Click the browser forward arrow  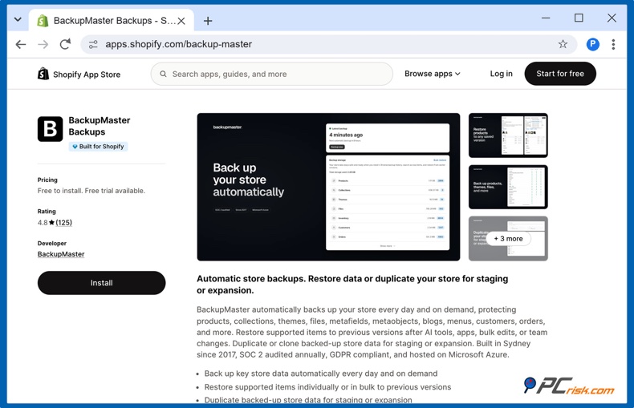pos(43,44)
